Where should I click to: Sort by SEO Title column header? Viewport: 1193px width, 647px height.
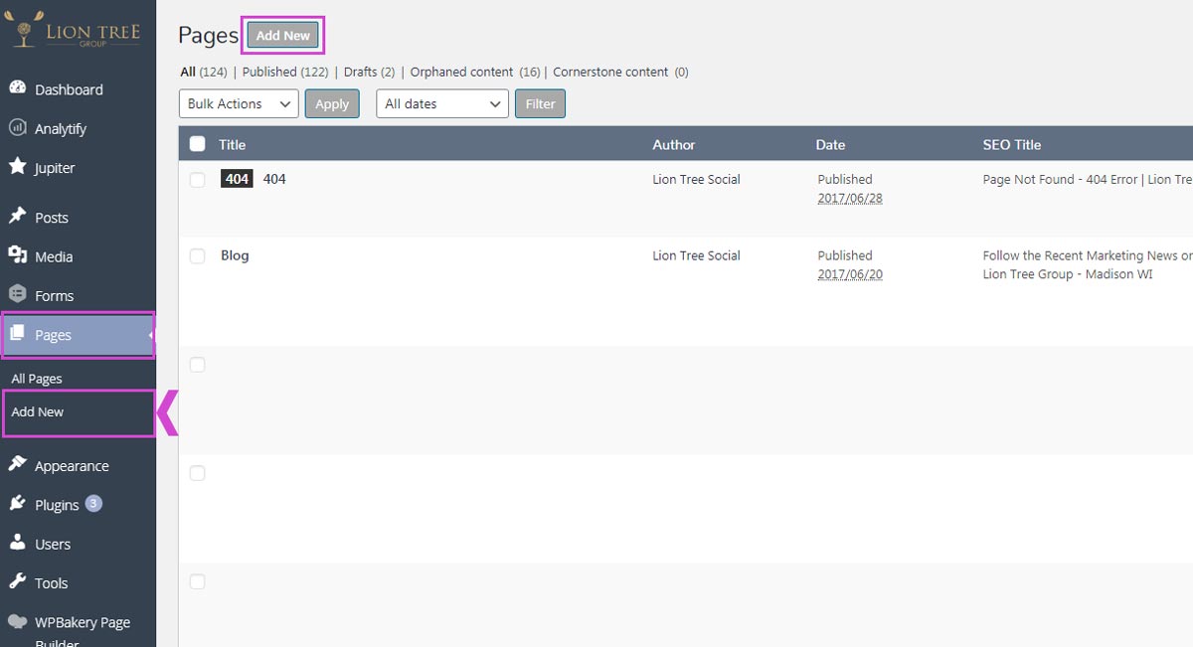(x=1012, y=144)
